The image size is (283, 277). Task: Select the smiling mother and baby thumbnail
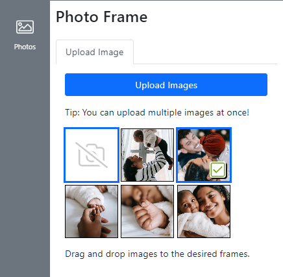204,211
